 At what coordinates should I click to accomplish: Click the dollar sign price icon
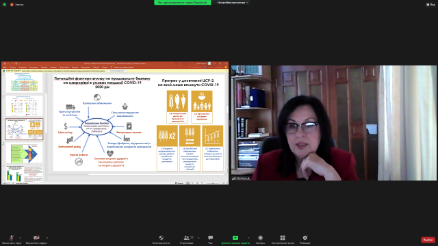(66, 126)
